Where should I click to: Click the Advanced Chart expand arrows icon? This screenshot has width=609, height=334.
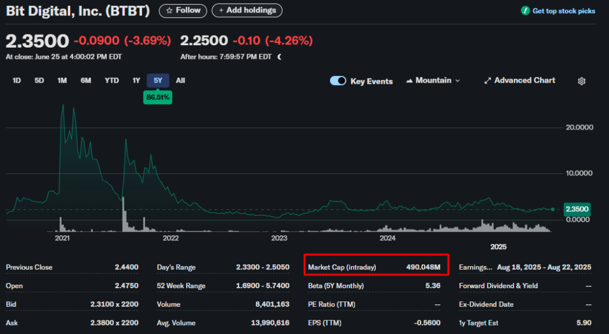coord(487,81)
